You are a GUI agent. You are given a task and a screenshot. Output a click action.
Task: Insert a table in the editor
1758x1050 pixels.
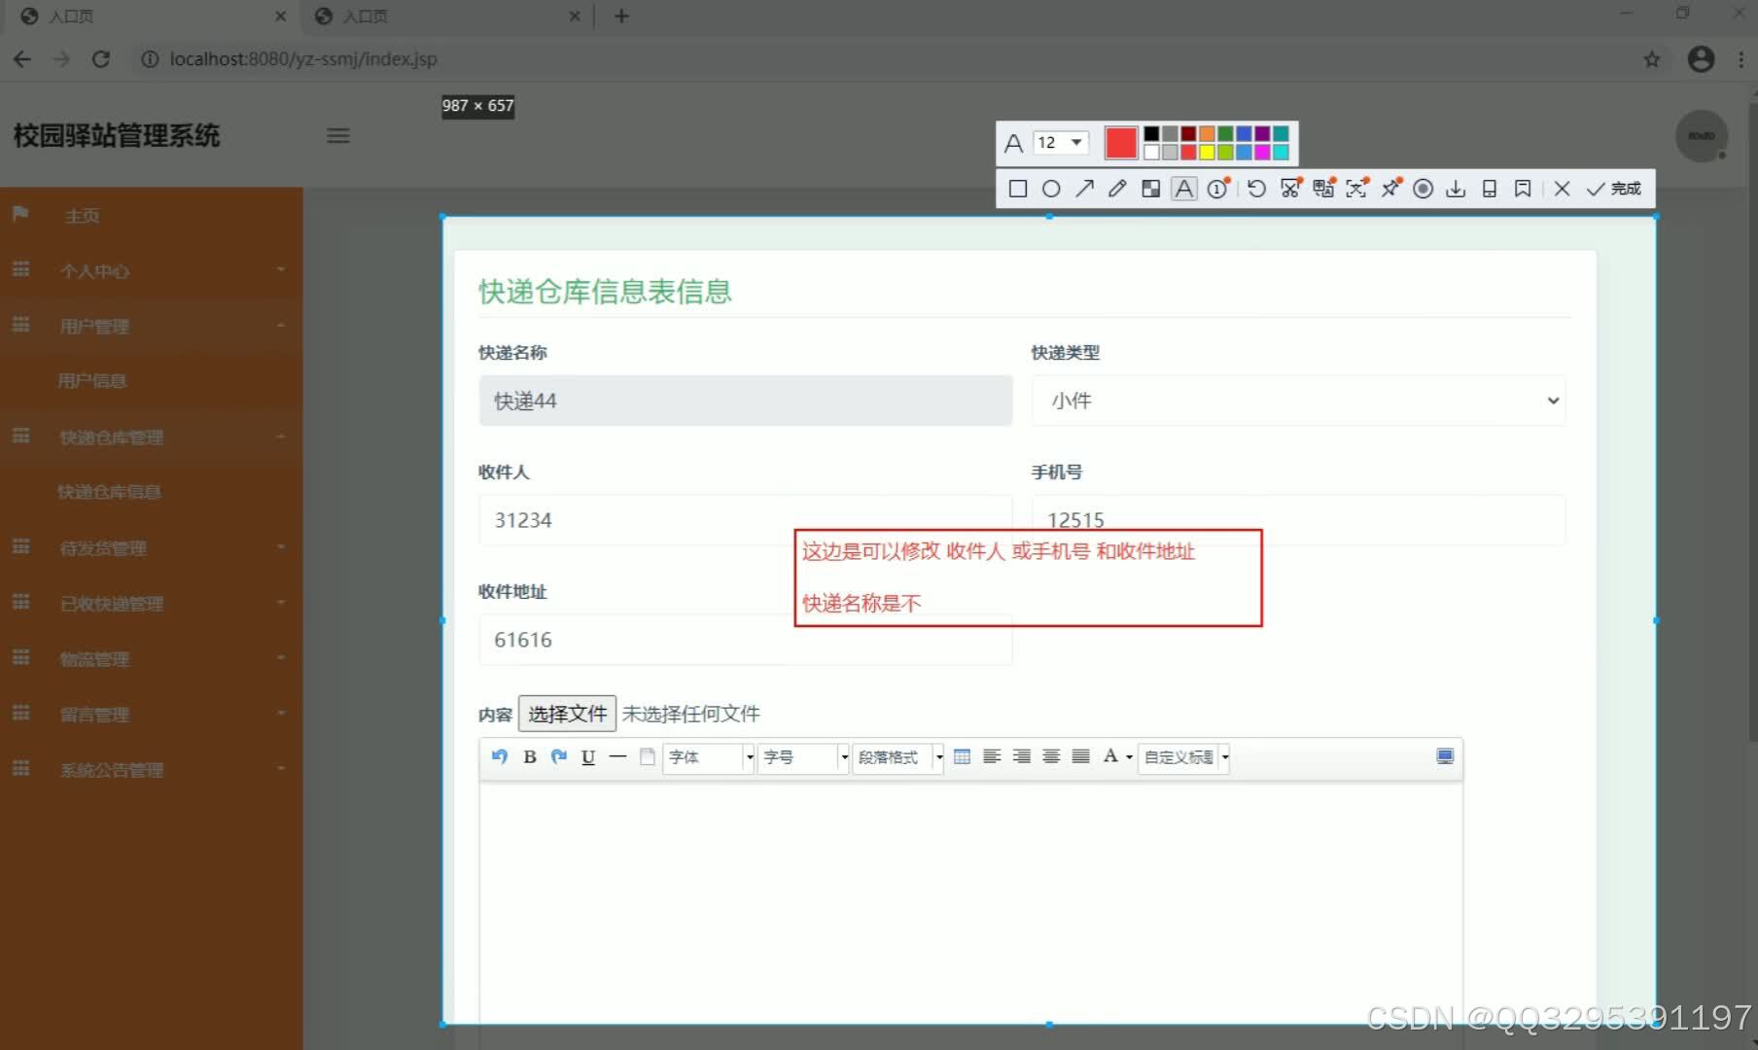(x=963, y=756)
